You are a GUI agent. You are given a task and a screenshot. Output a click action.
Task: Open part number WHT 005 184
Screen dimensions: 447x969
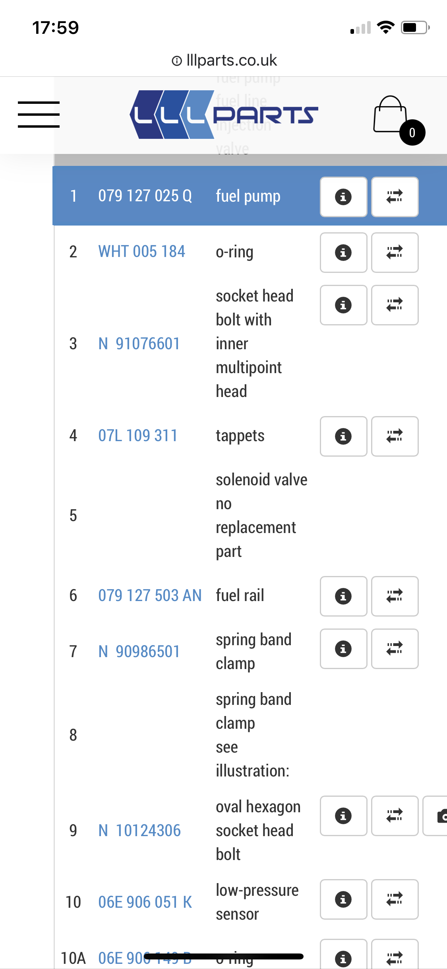click(x=141, y=252)
